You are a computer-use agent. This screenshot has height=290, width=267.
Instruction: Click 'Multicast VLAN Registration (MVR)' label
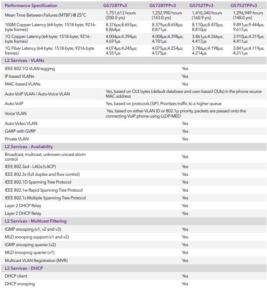coord(36,261)
